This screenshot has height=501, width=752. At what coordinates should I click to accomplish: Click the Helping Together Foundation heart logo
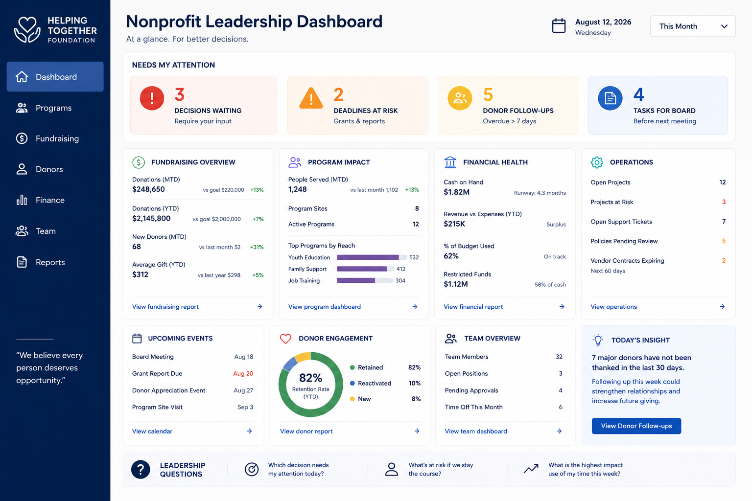coord(27,29)
